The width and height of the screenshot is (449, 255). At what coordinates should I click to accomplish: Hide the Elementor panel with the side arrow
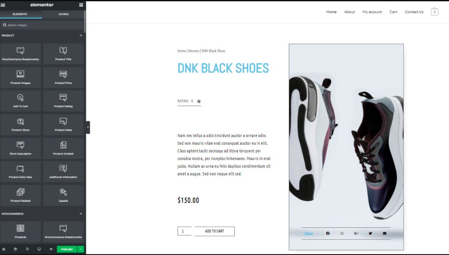click(88, 127)
